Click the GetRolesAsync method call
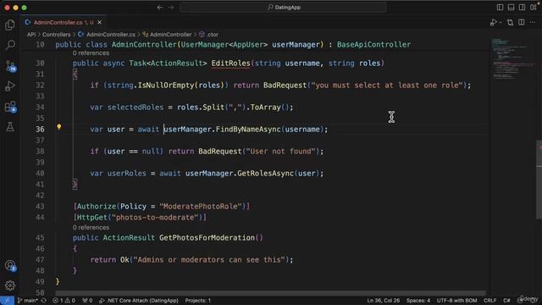Image resolution: width=542 pixels, height=305 pixels. (265, 173)
